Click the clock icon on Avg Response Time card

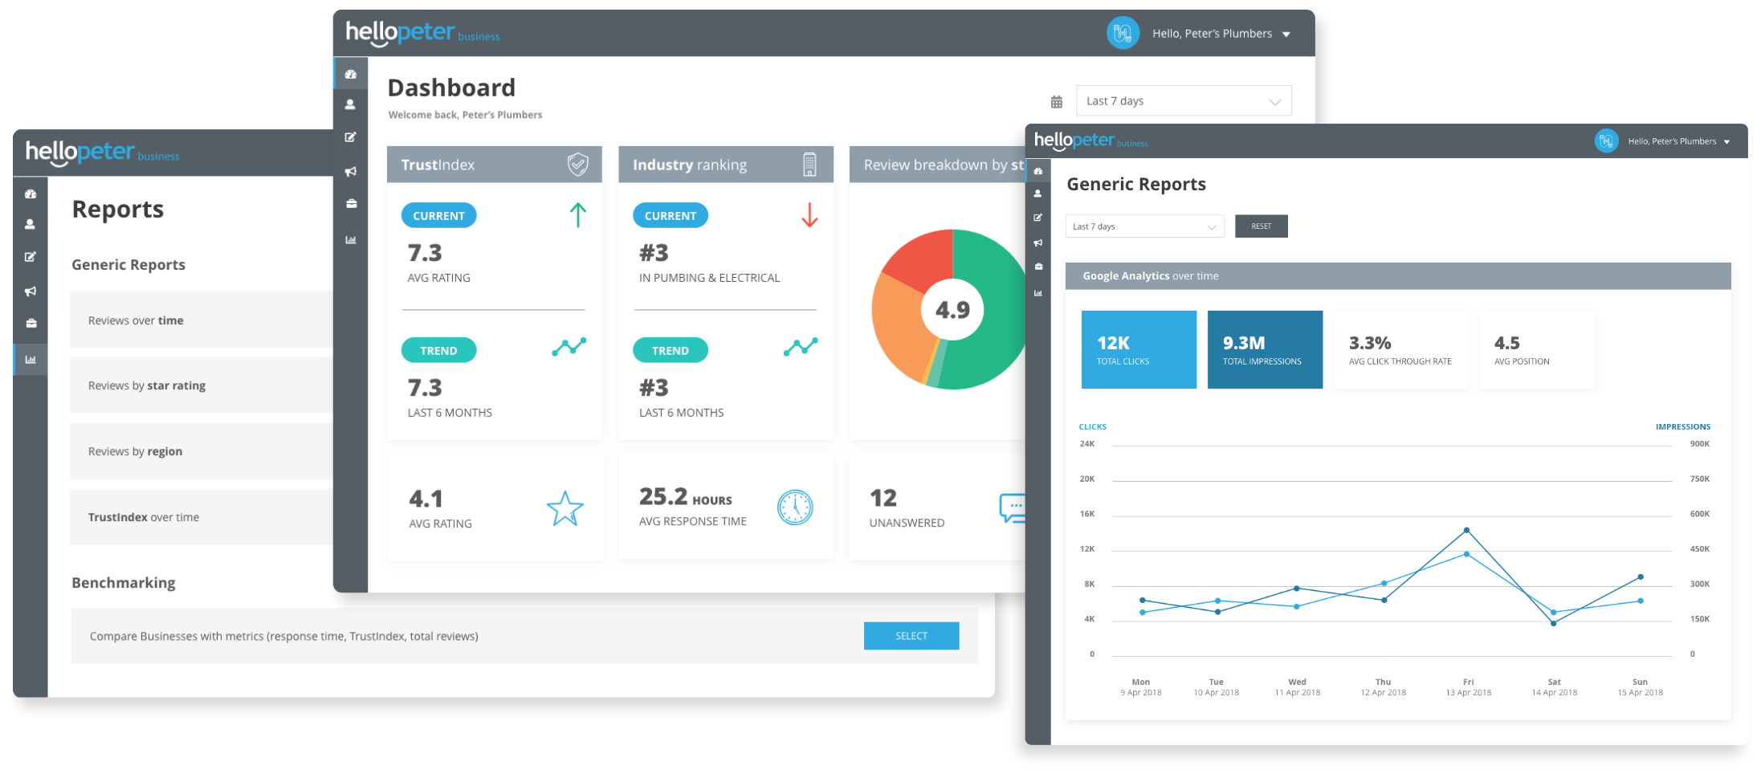(795, 507)
